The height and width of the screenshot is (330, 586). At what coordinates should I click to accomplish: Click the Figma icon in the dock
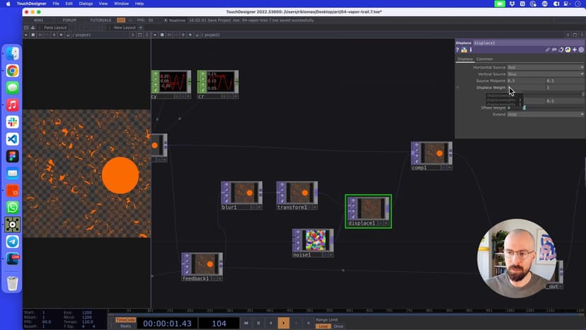12,156
